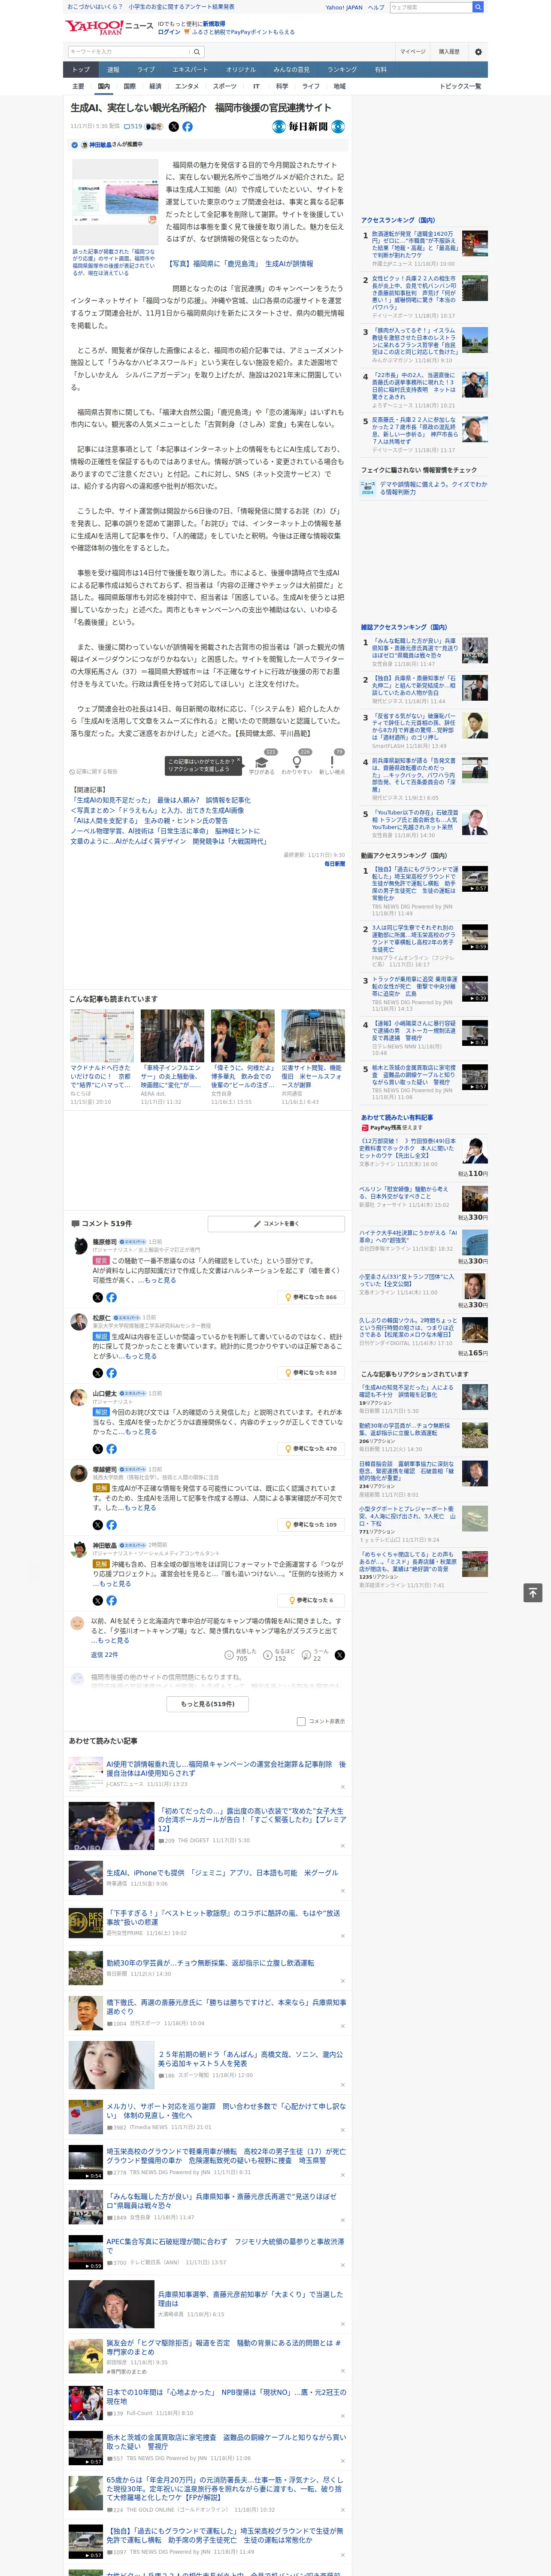Click 篠原修司's profile avatar

[78, 1246]
